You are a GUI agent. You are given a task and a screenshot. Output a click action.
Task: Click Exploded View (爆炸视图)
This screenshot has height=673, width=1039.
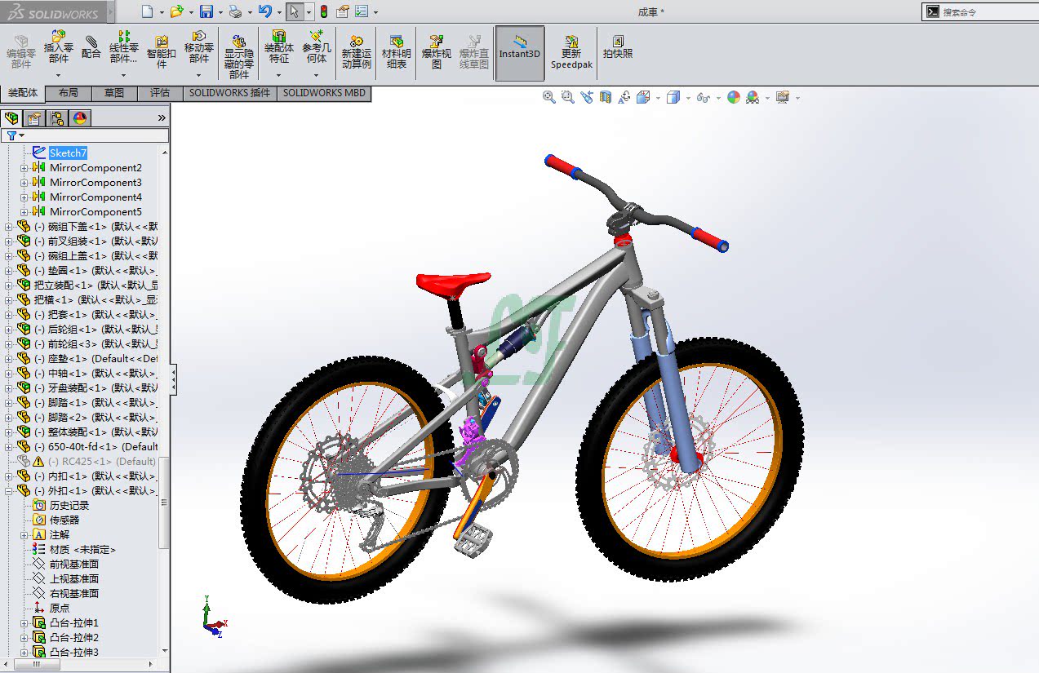tap(437, 51)
